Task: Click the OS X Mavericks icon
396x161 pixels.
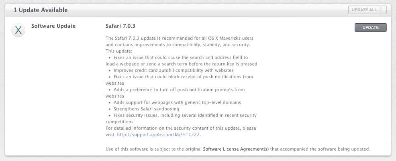Action: [18, 31]
